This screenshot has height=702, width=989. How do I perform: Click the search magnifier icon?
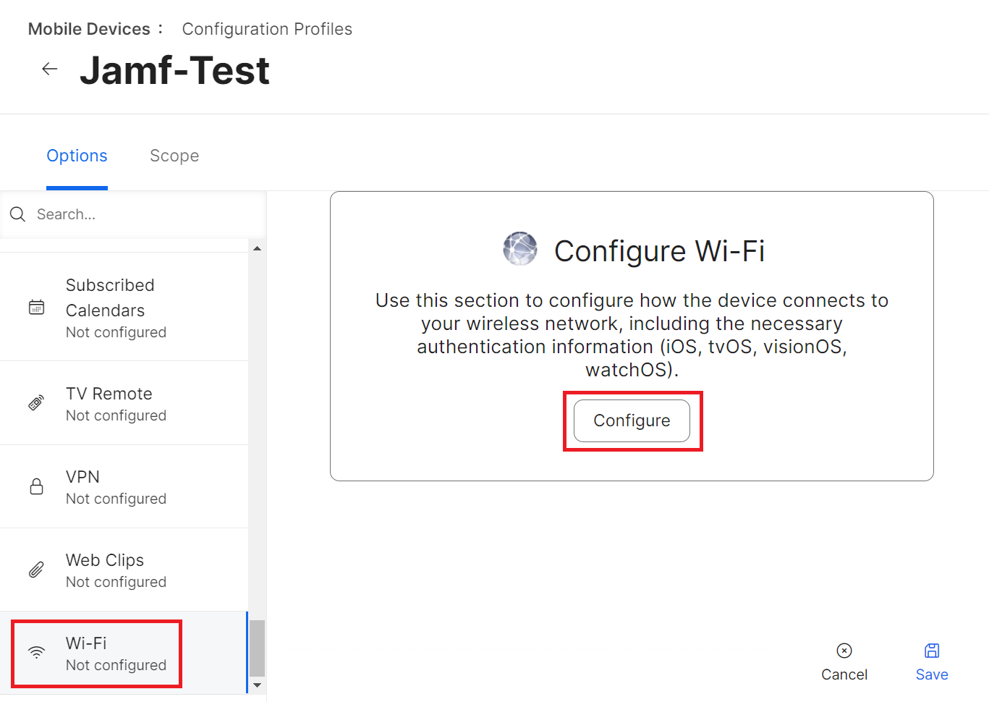[18, 214]
